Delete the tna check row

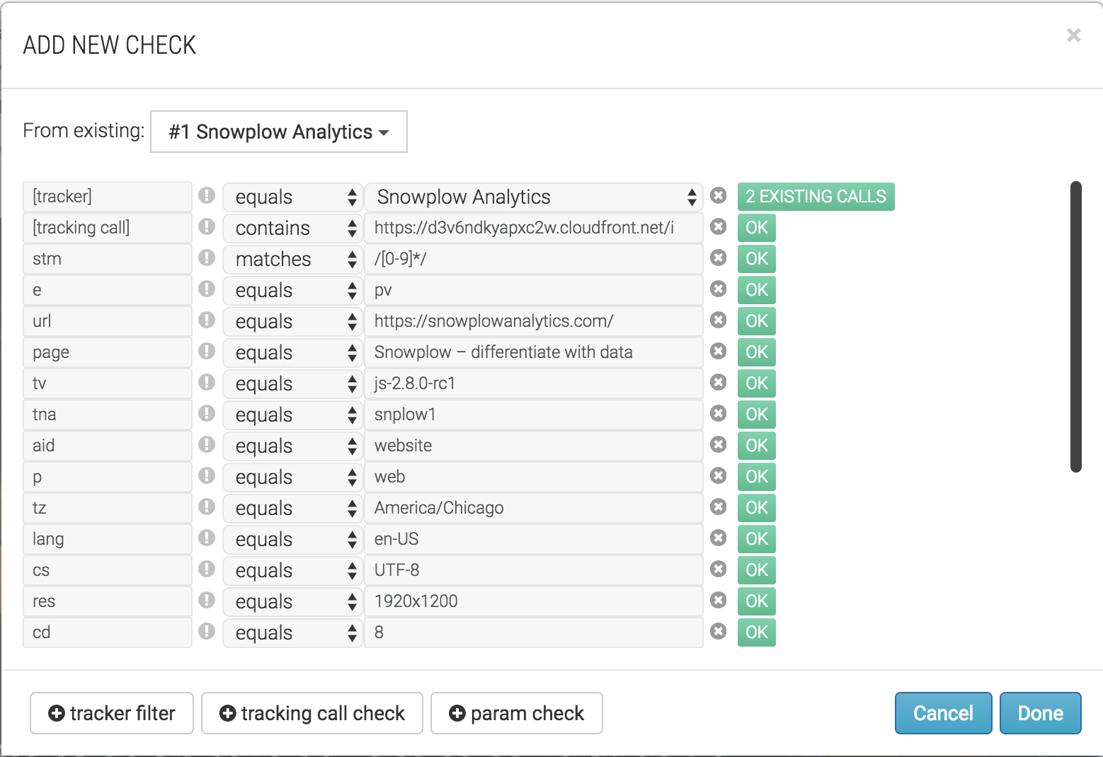coord(718,414)
